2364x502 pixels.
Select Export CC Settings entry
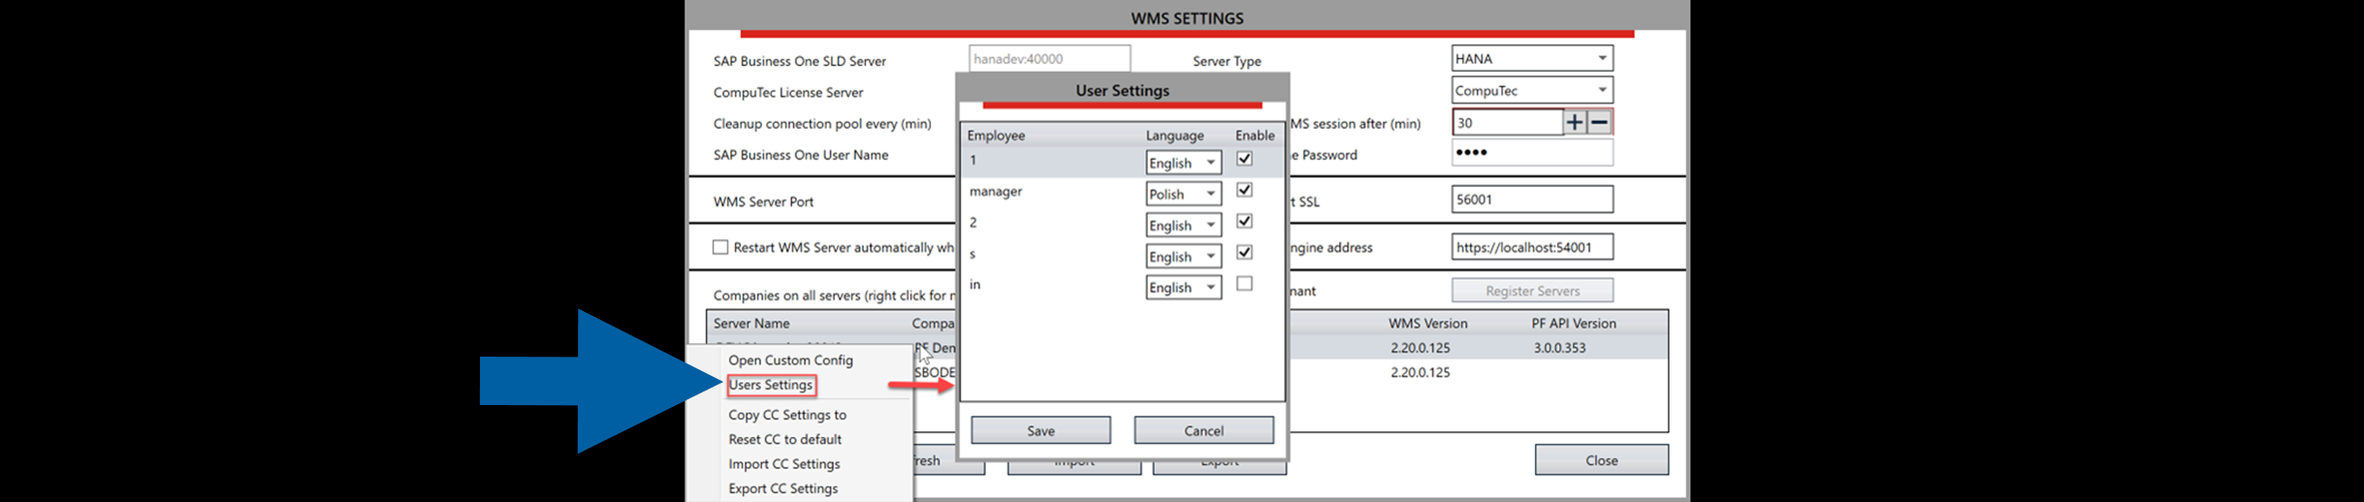[783, 488]
